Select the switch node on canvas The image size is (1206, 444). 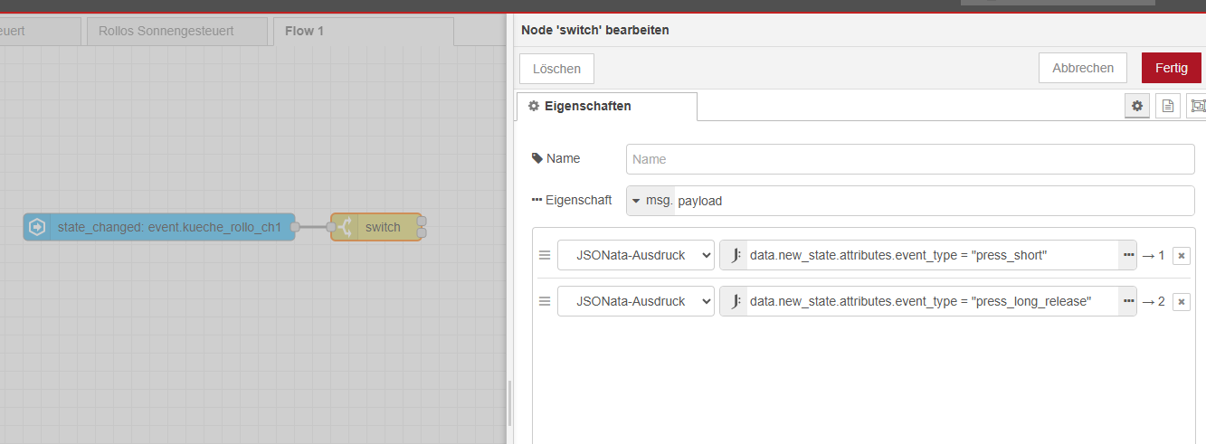pos(382,227)
